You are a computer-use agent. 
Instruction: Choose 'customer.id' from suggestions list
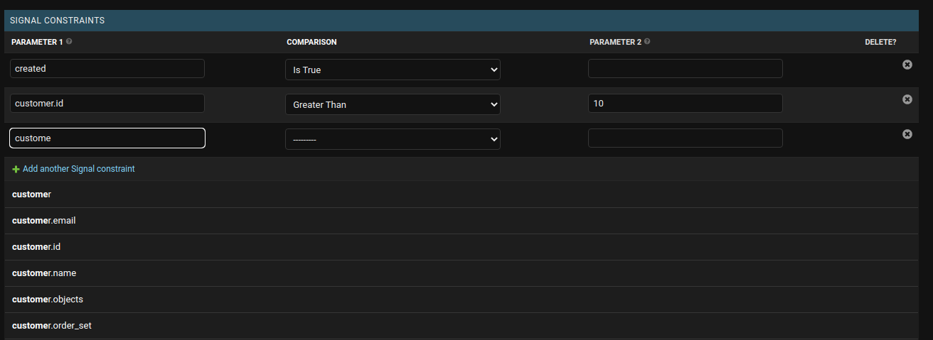[36, 247]
